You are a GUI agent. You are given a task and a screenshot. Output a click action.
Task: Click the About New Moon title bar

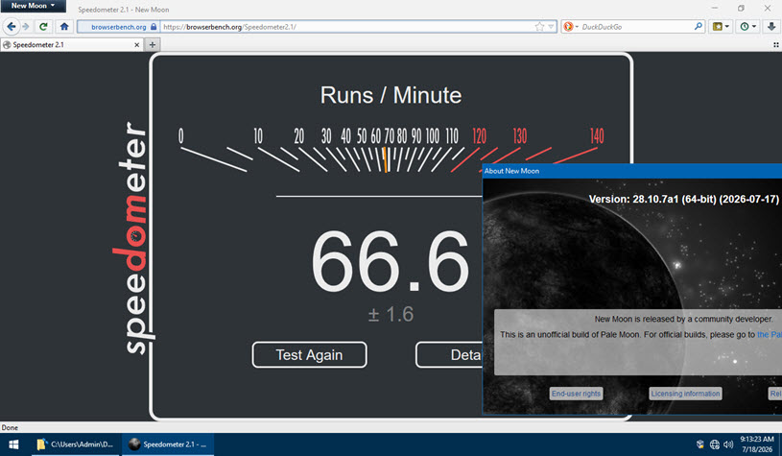click(x=632, y=171)
